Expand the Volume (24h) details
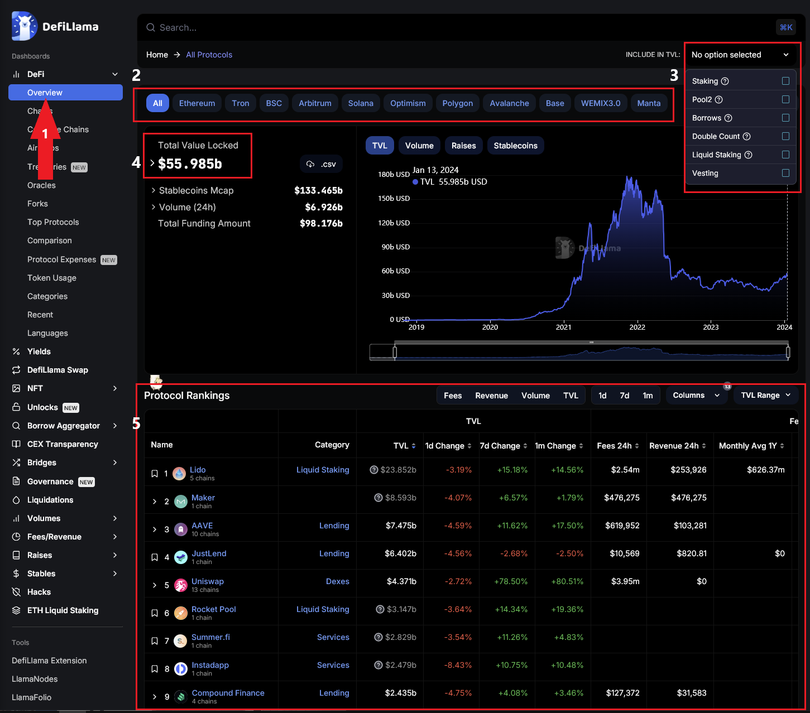Image resolution: width=810 pixels, height=713 pixels. click(x=154, y=207)
